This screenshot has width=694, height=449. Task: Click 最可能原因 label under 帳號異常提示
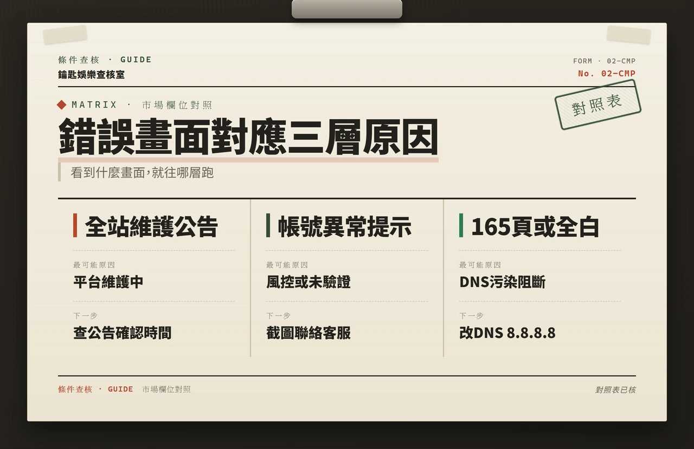point(287,265)
